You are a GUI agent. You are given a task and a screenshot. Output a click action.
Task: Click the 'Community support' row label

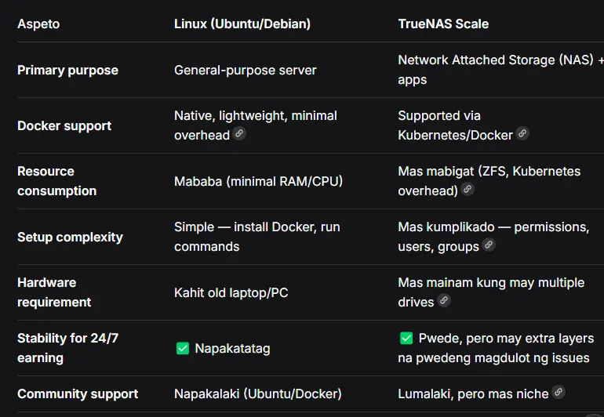[78, 394]
